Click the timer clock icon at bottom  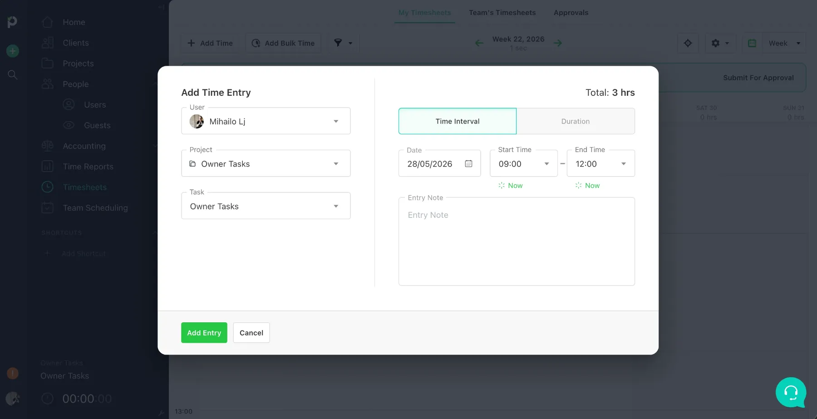(x=48, y=399)
